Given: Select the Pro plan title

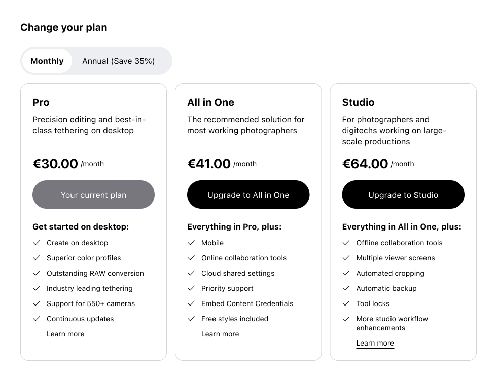Looking at the screenshot, I should pyautogui.click(x=41, y=102).
